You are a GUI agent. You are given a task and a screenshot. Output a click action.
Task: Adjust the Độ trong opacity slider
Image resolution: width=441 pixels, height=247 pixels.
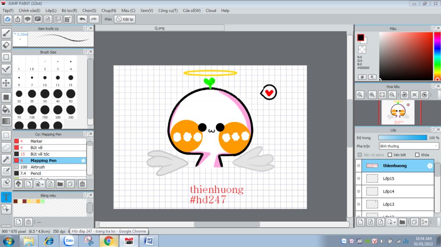point(403,137)
